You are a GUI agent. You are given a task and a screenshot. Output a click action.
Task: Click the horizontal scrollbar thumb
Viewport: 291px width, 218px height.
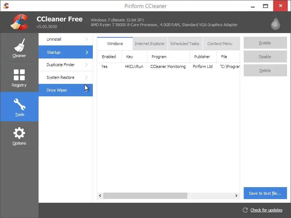145,195
